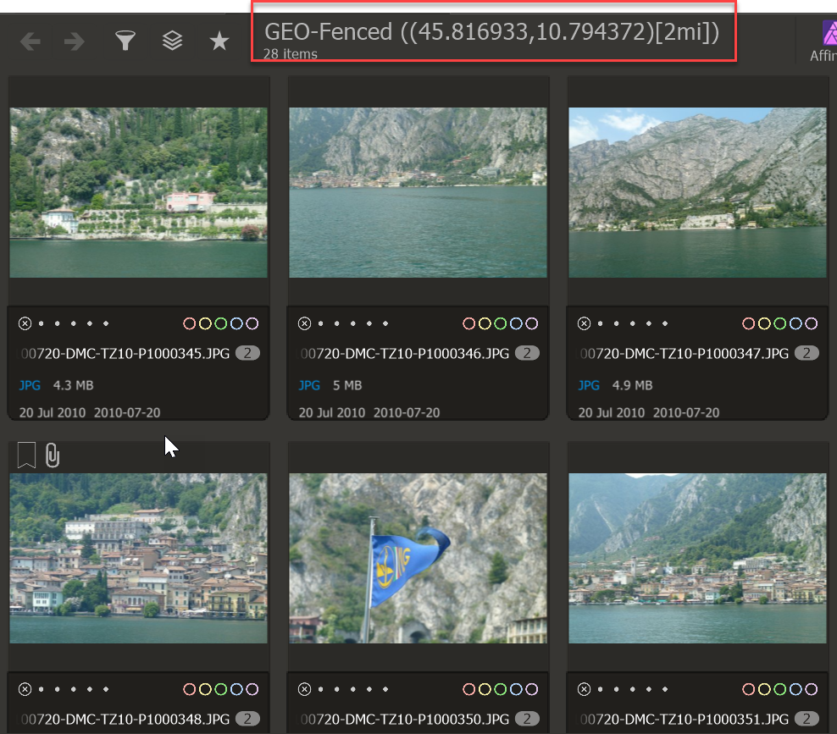
Task: Click filename 00720-DMC-TZ10-P1000346.JPG
Action: [405, 354]
